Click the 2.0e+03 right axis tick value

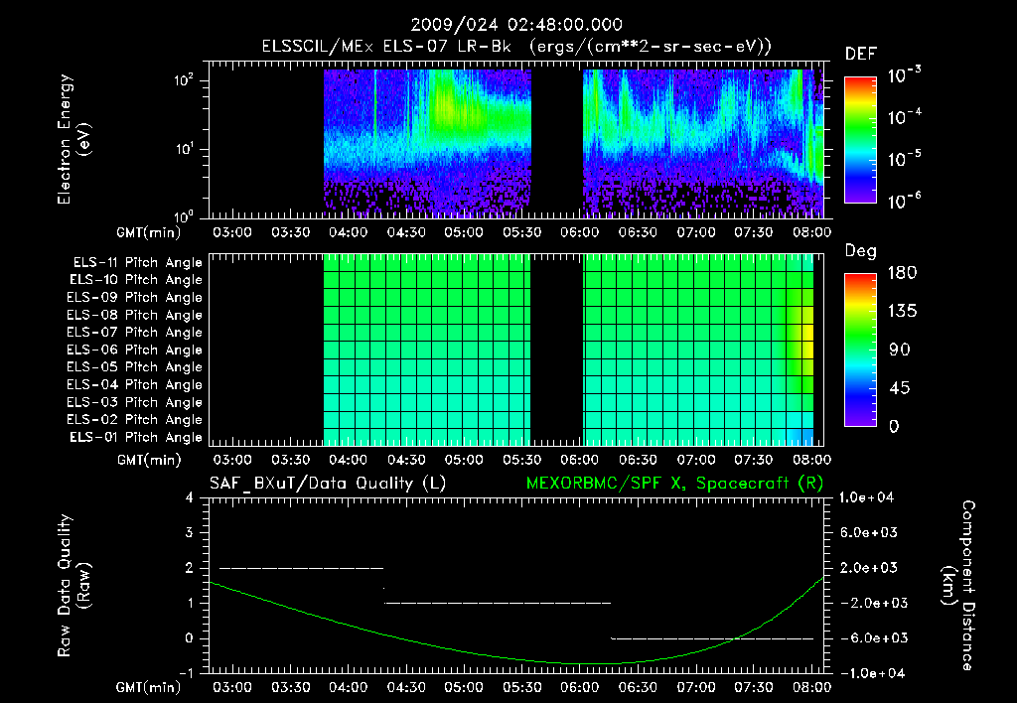click(x=869, y=567)
